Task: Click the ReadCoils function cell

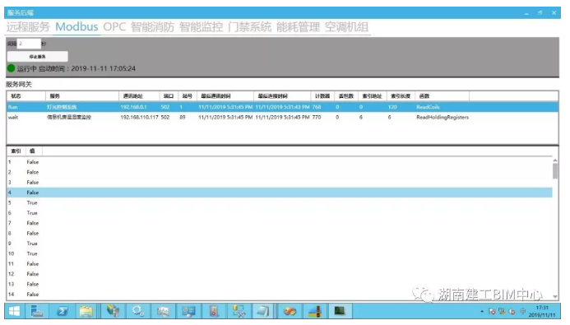Action: (428, 107)
